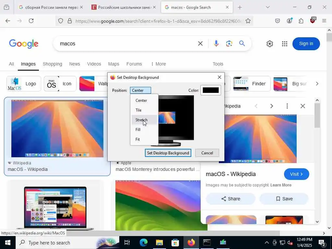Select the Big sur suggestion chip
The image size is (332, 249).
coord(290,84)
